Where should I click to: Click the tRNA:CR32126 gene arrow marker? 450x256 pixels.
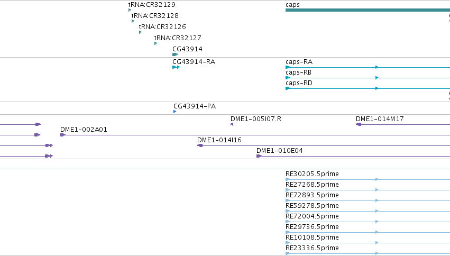[140, 32]
